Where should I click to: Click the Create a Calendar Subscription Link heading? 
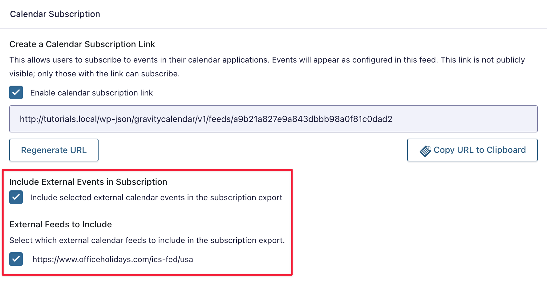point(82,44)
